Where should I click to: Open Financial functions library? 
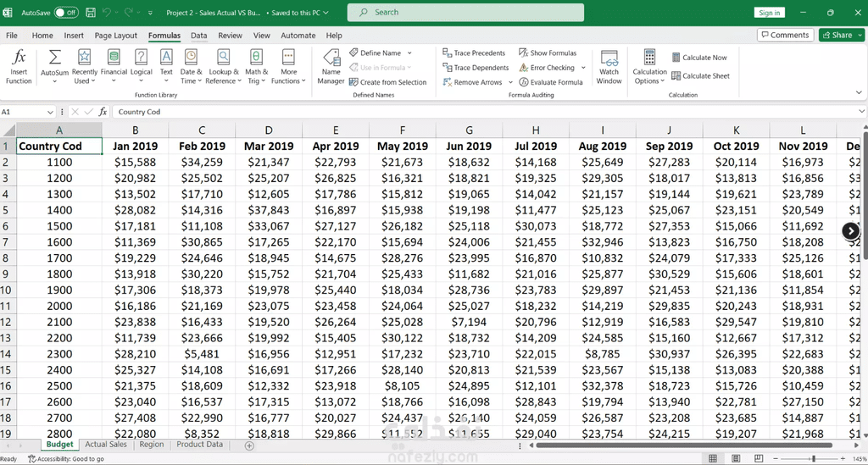[x=114, y=66]
